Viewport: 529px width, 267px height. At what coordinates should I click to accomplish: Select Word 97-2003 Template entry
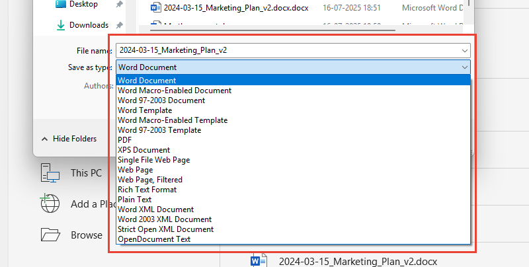(293, 130)
